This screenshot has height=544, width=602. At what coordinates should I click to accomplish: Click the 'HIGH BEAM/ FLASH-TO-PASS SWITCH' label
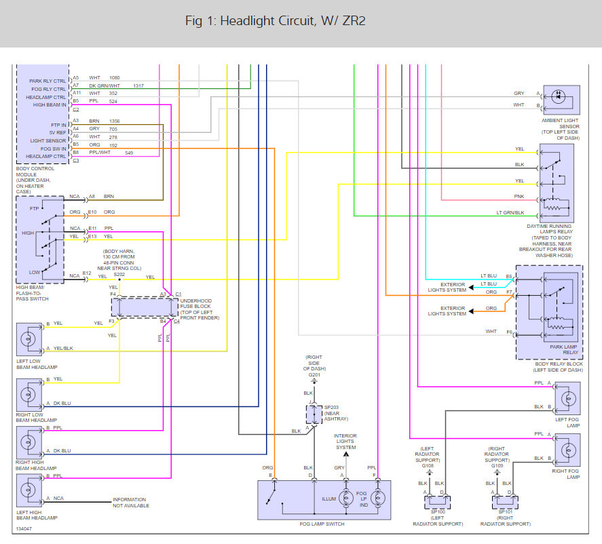tap(33, 293)
